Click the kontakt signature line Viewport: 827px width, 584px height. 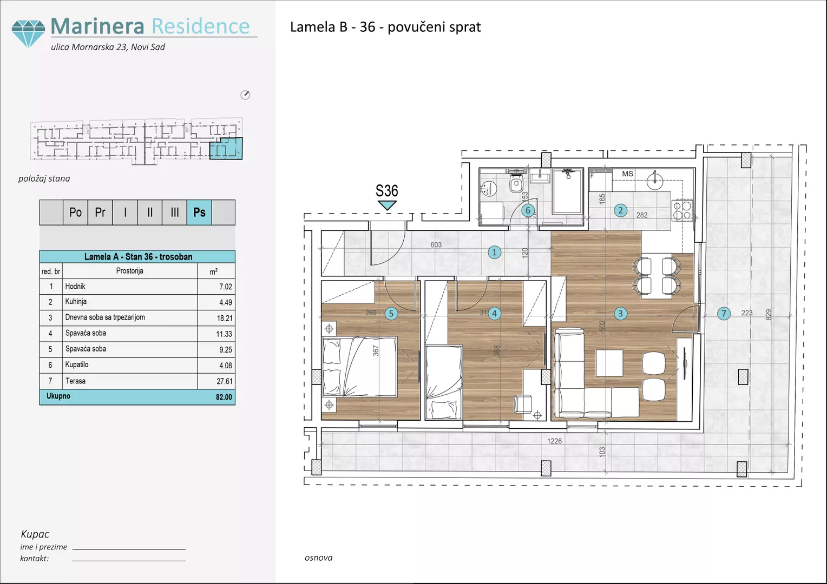(x=129, y=560)
